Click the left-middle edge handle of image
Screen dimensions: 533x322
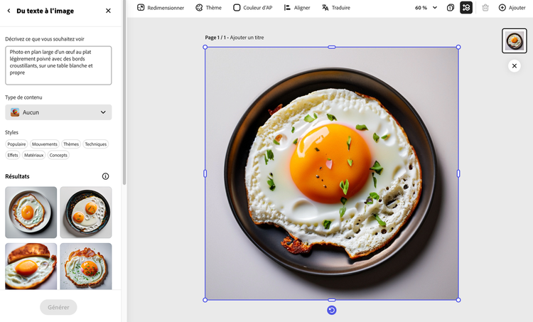pos(205,173)
